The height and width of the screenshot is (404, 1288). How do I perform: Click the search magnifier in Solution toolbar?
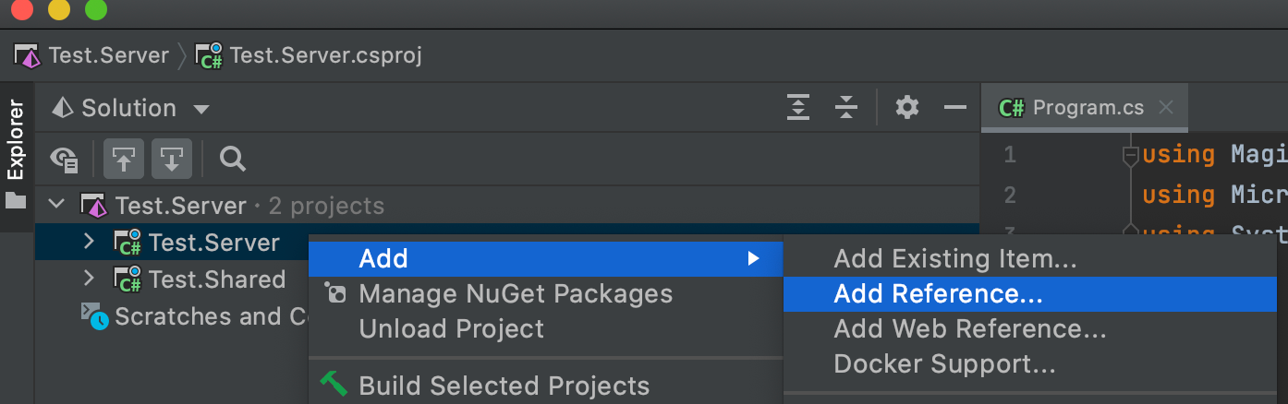coord(233,160)
